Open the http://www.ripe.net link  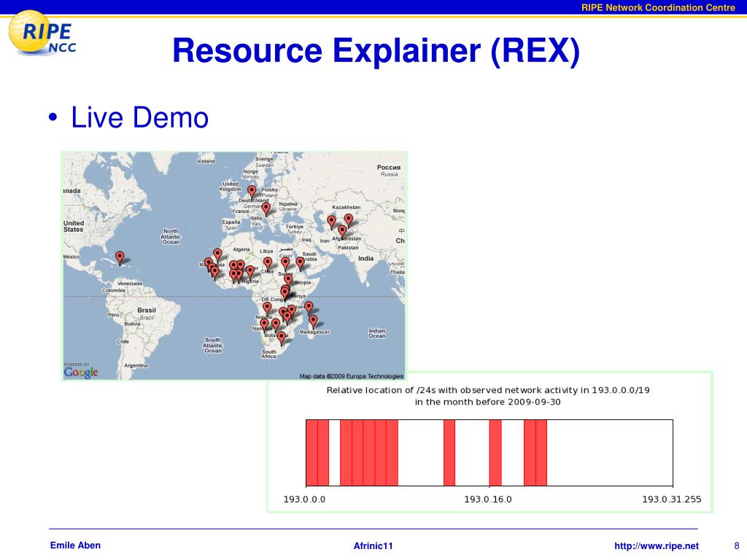(x=657, y=545)
